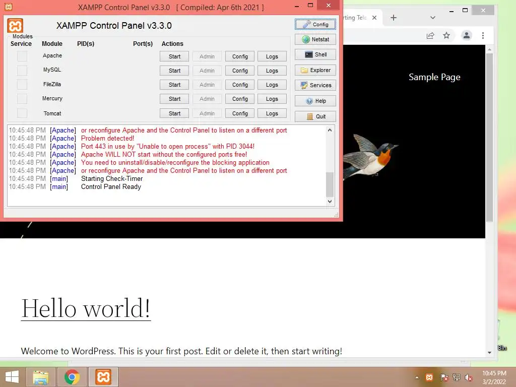Screen dimensions: 516x387
Task: Open MySQL Logs button
Action: point(272,71)
